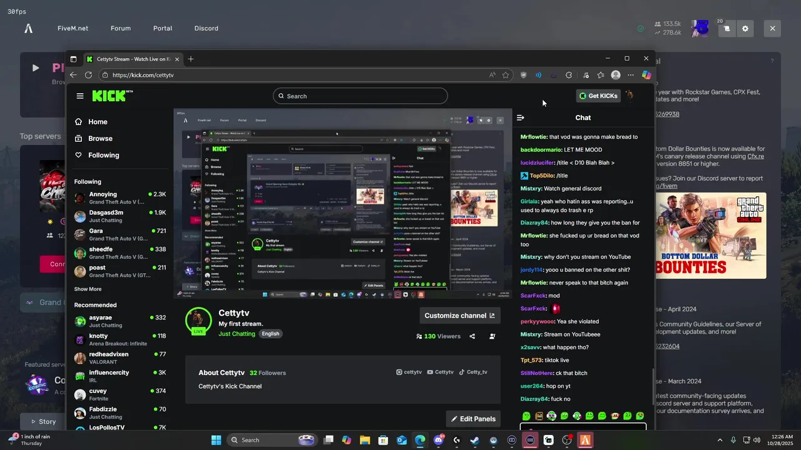Click the Kick search field
801x450 pixels.
tap(360, 96)
